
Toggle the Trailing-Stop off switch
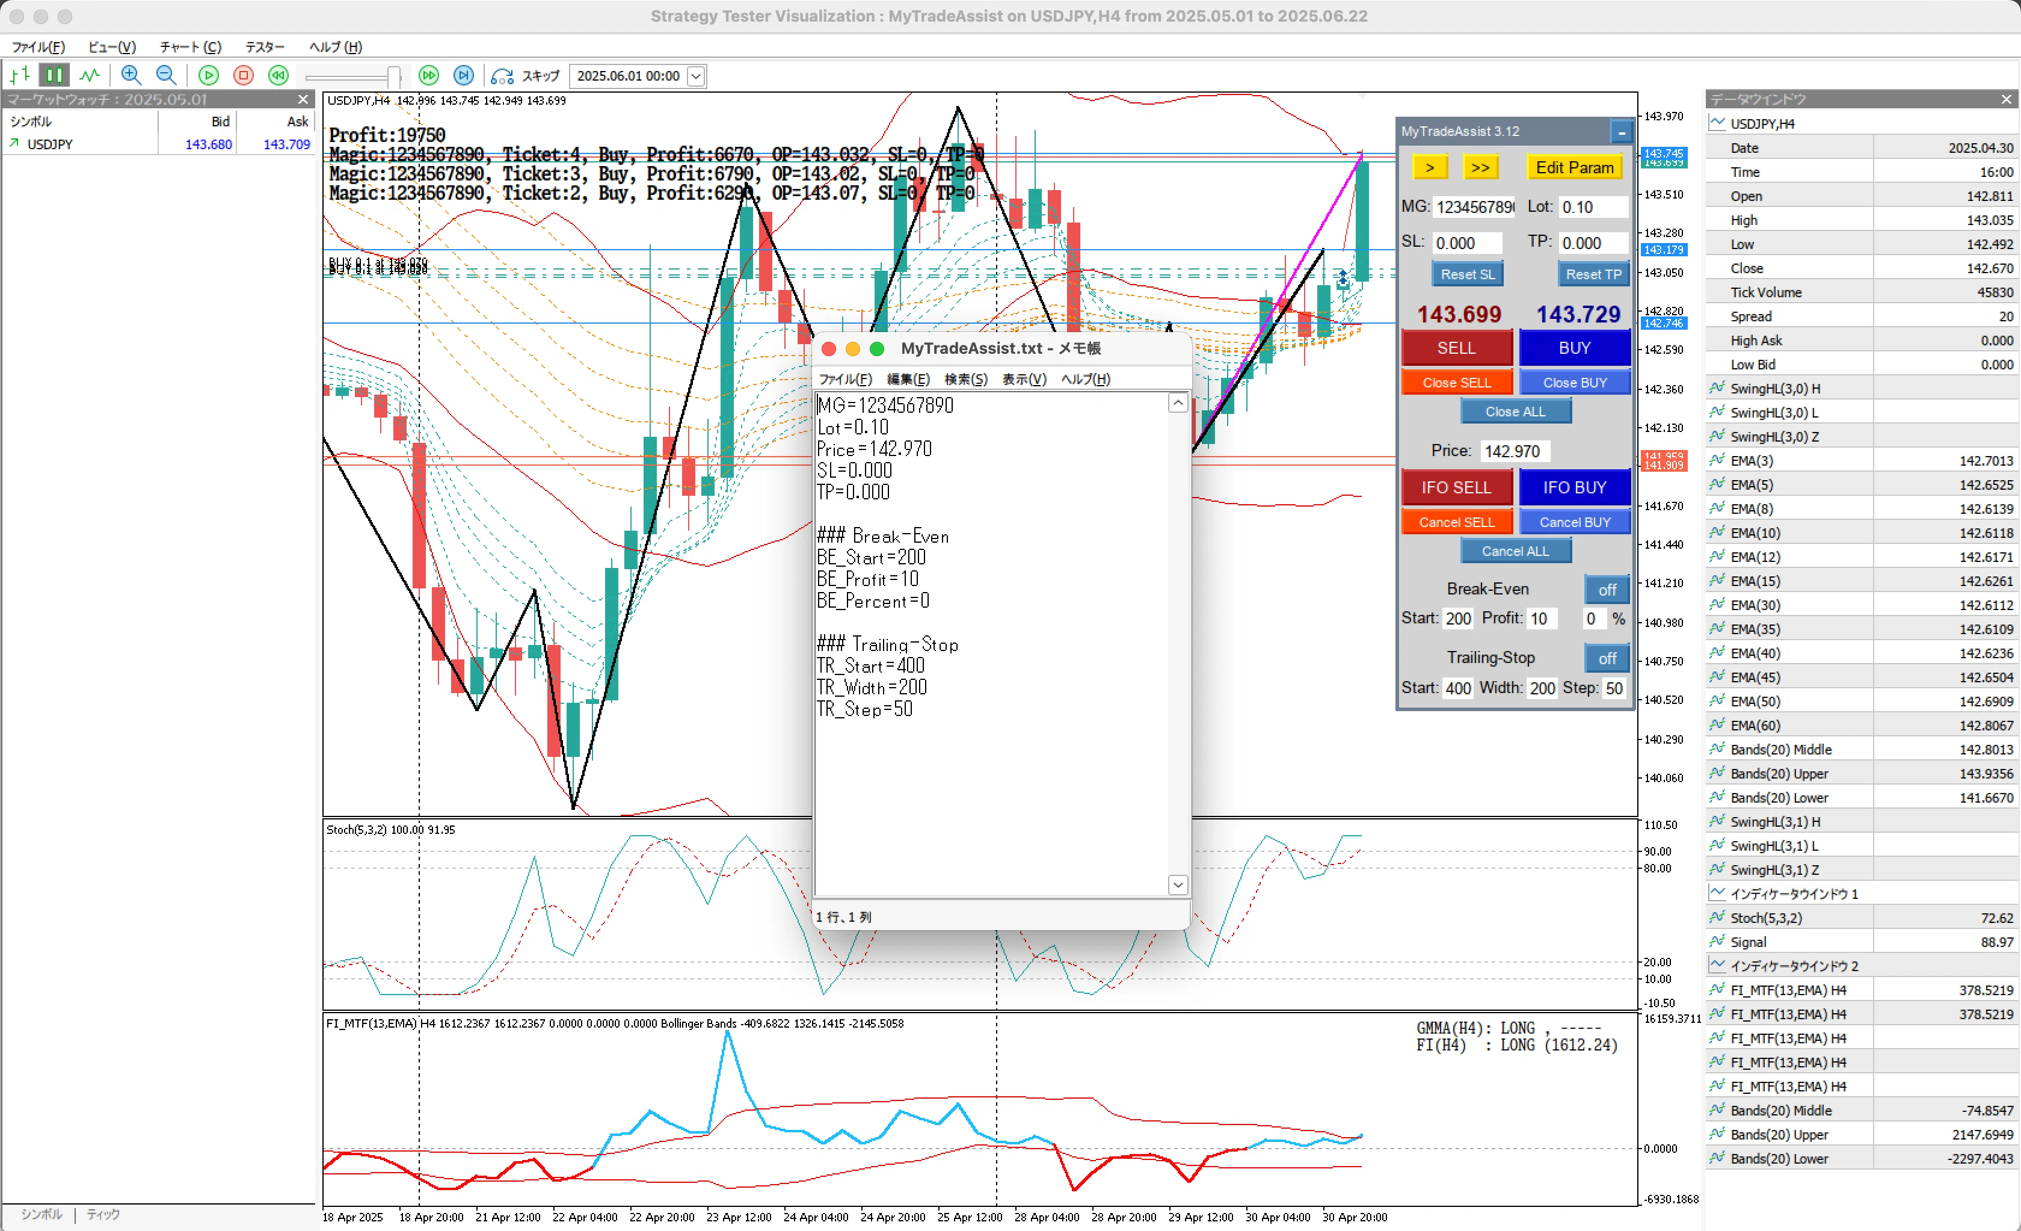pyautogui.click(x=1607, y=658)
